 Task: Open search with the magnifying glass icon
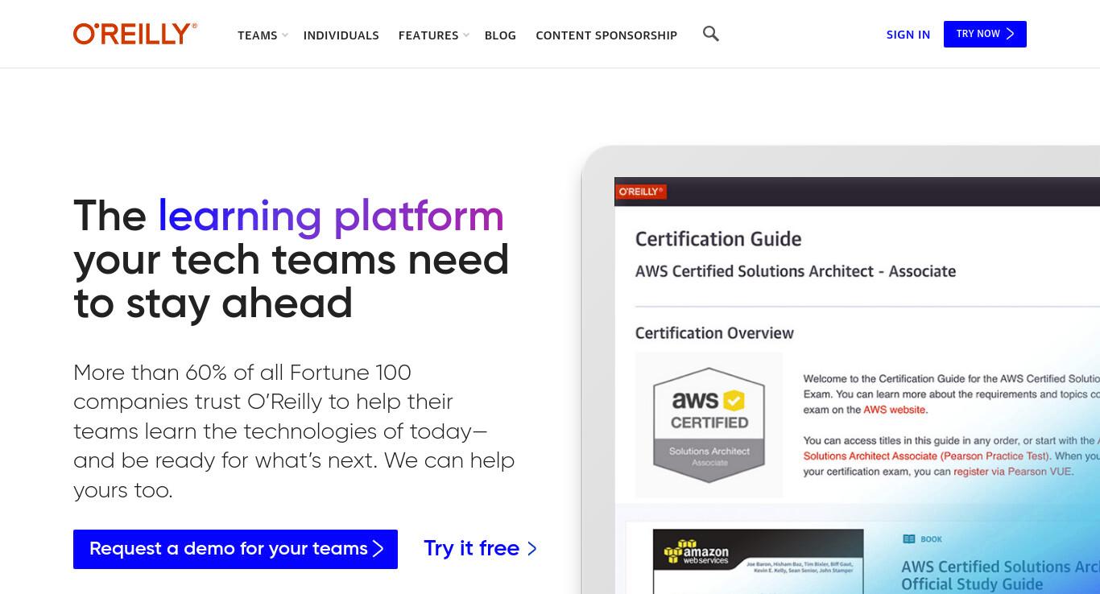[x=710, y=34]
